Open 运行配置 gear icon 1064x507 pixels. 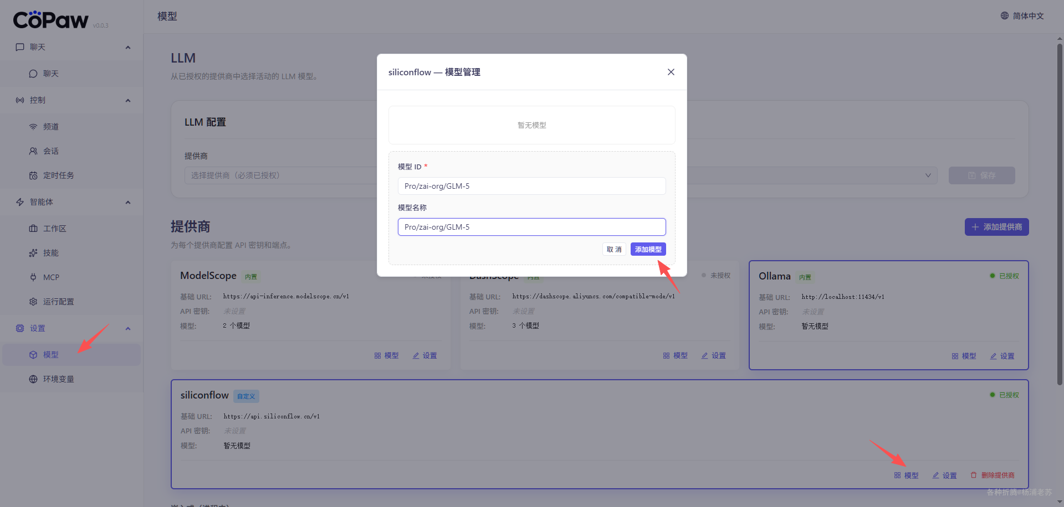[33, 302]
